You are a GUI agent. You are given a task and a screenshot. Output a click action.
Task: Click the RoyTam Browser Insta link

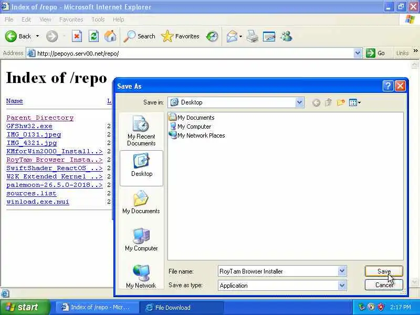(55, 160)
